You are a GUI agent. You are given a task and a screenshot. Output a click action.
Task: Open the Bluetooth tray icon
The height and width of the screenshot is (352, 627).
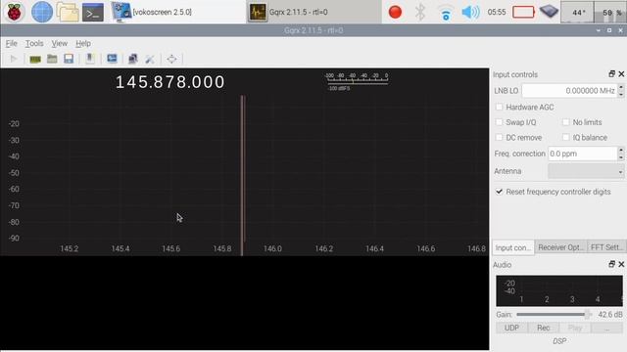point(420,12)
